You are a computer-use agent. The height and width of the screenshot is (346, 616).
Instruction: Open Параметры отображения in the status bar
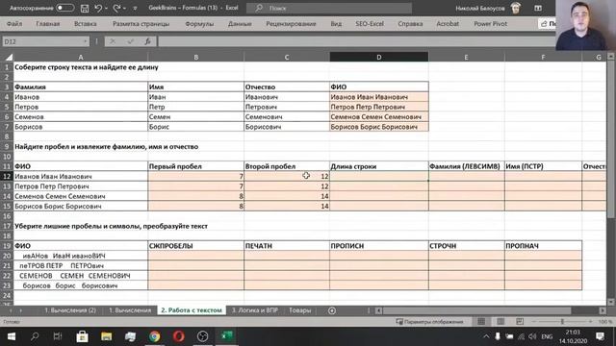(430, 322)
